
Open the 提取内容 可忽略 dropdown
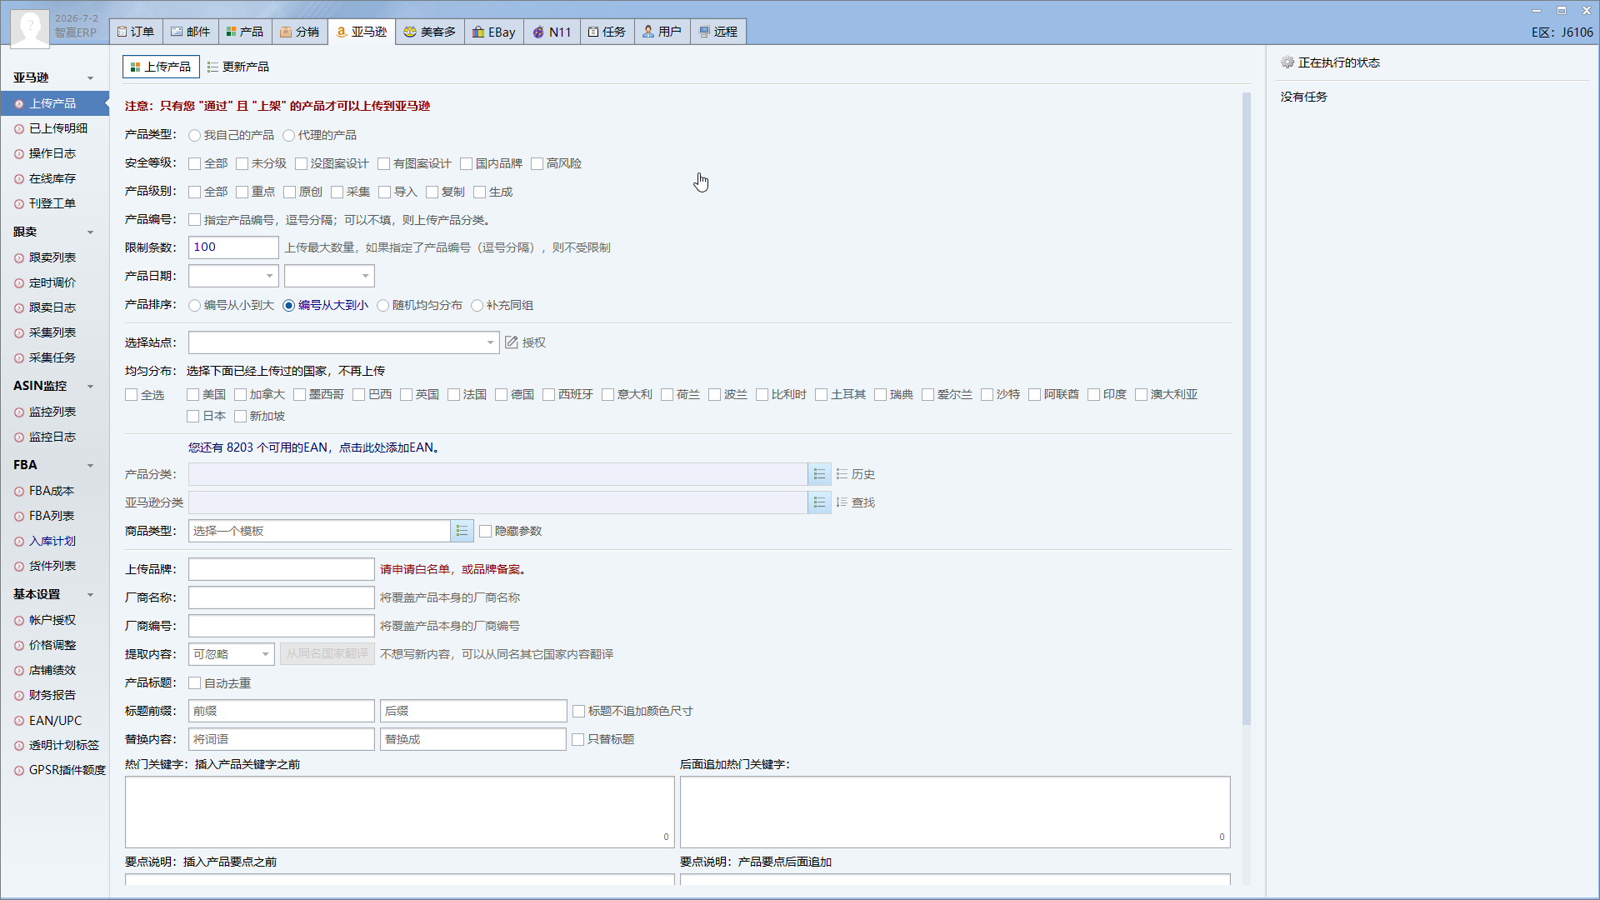232,654
